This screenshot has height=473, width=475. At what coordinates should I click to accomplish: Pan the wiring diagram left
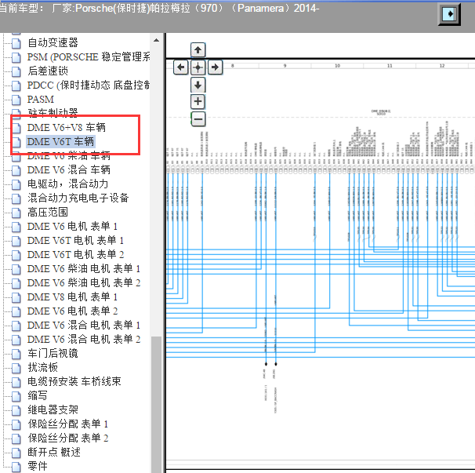pos(181,67)
